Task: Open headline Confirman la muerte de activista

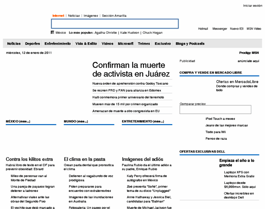Action: click(x=131, y=69)
